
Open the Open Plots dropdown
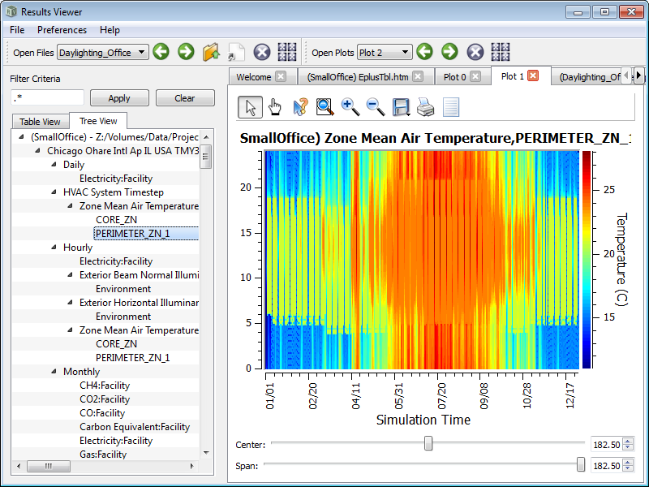[385, 52]
